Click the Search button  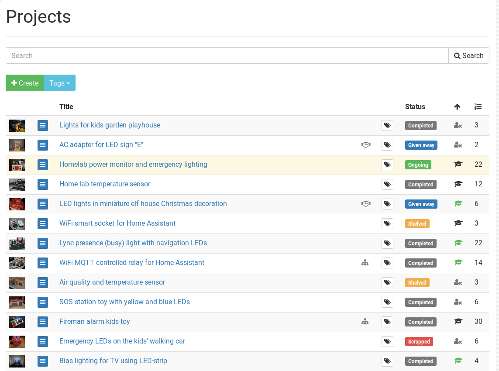tap(468, 56)
